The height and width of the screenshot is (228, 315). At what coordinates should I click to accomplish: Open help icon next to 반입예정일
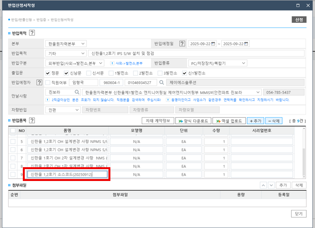[182, 44]
